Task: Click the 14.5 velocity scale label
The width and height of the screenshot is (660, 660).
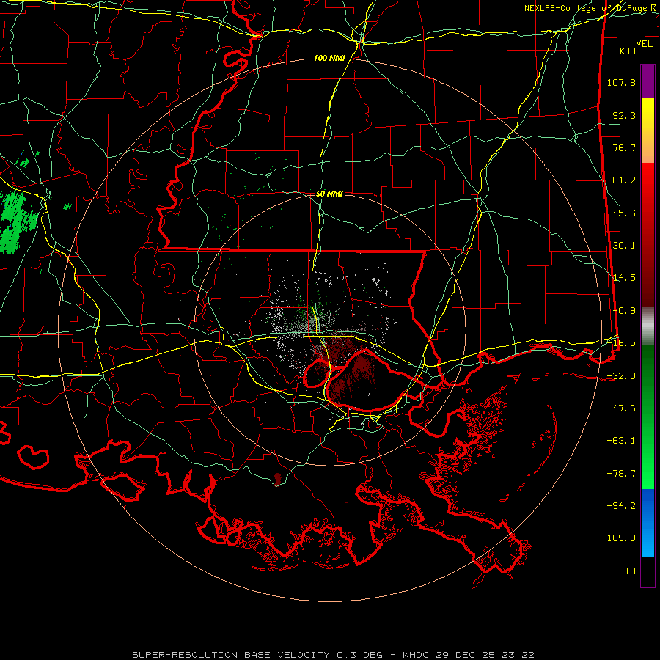Action: click(624, 278)
